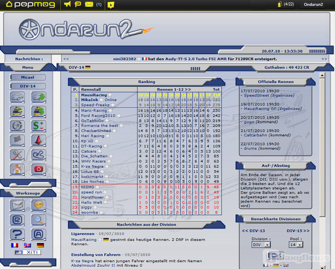The image size is (335, 269).
Task: Open the question mark help icon
Action: (x=17, y=235)
